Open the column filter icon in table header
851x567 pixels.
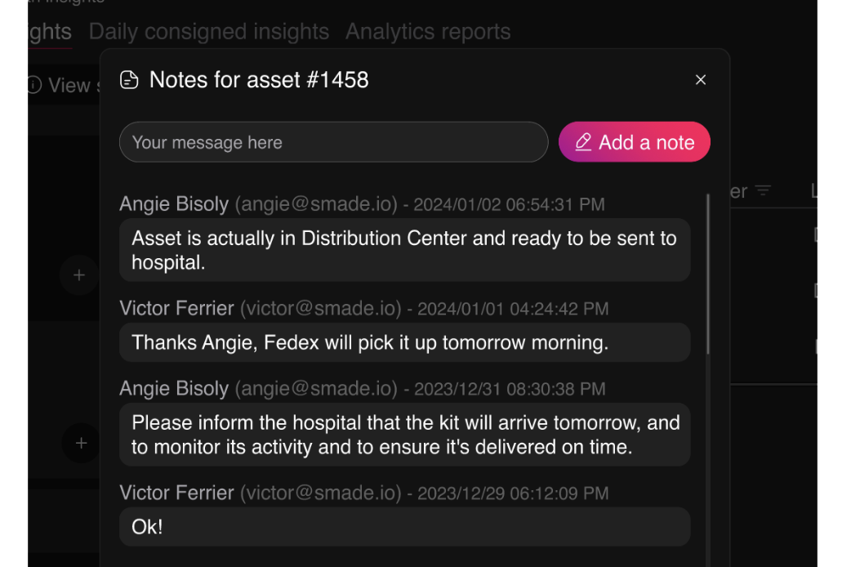(x=763, y=191)
